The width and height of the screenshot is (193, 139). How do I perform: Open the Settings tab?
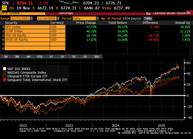(66, 13)
